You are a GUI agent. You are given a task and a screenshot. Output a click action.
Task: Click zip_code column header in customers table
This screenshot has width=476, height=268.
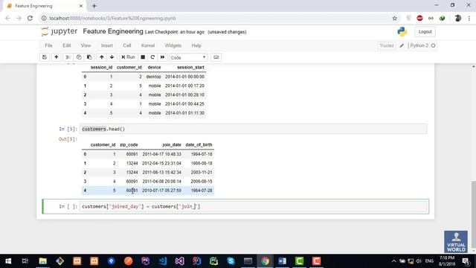(x=129, y=144)
